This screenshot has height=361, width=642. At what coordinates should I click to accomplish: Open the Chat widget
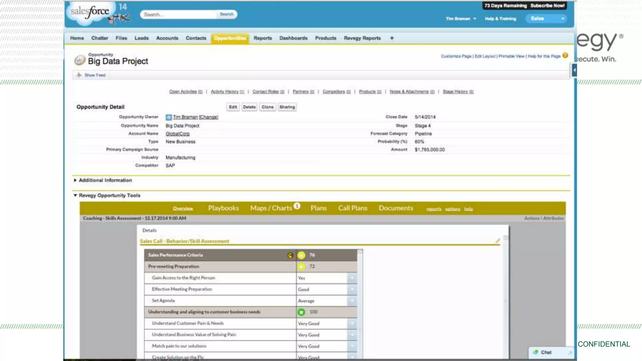[546, 352]
